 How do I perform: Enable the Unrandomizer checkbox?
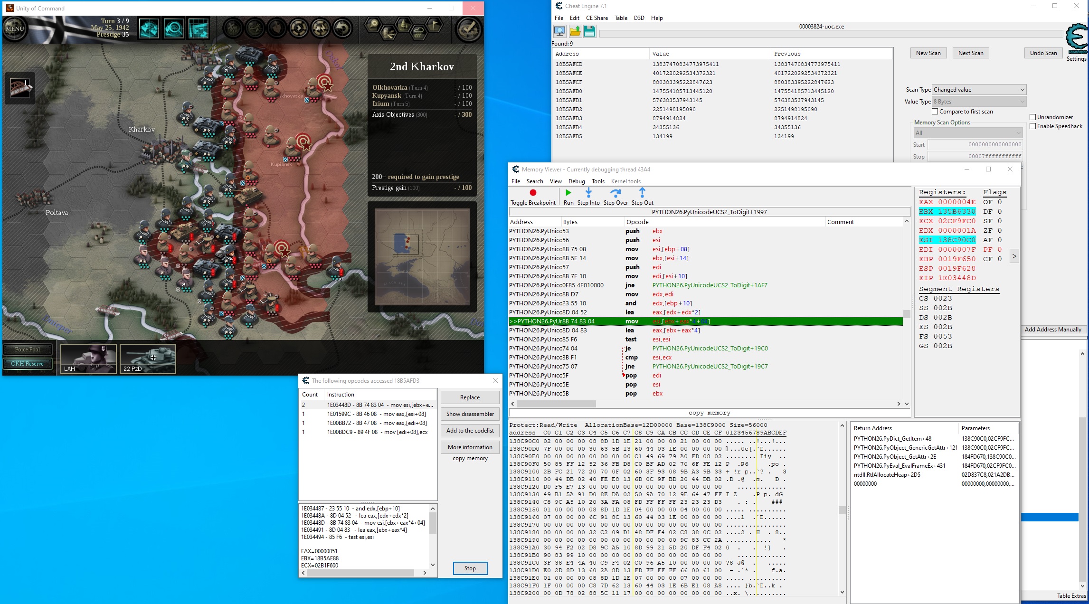(1032, 117)
